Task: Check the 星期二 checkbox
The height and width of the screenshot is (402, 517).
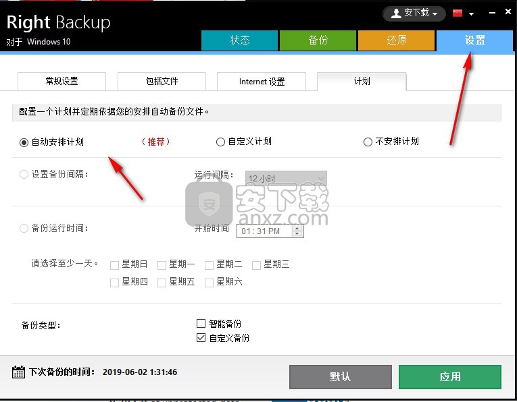Action: (209, 265)
